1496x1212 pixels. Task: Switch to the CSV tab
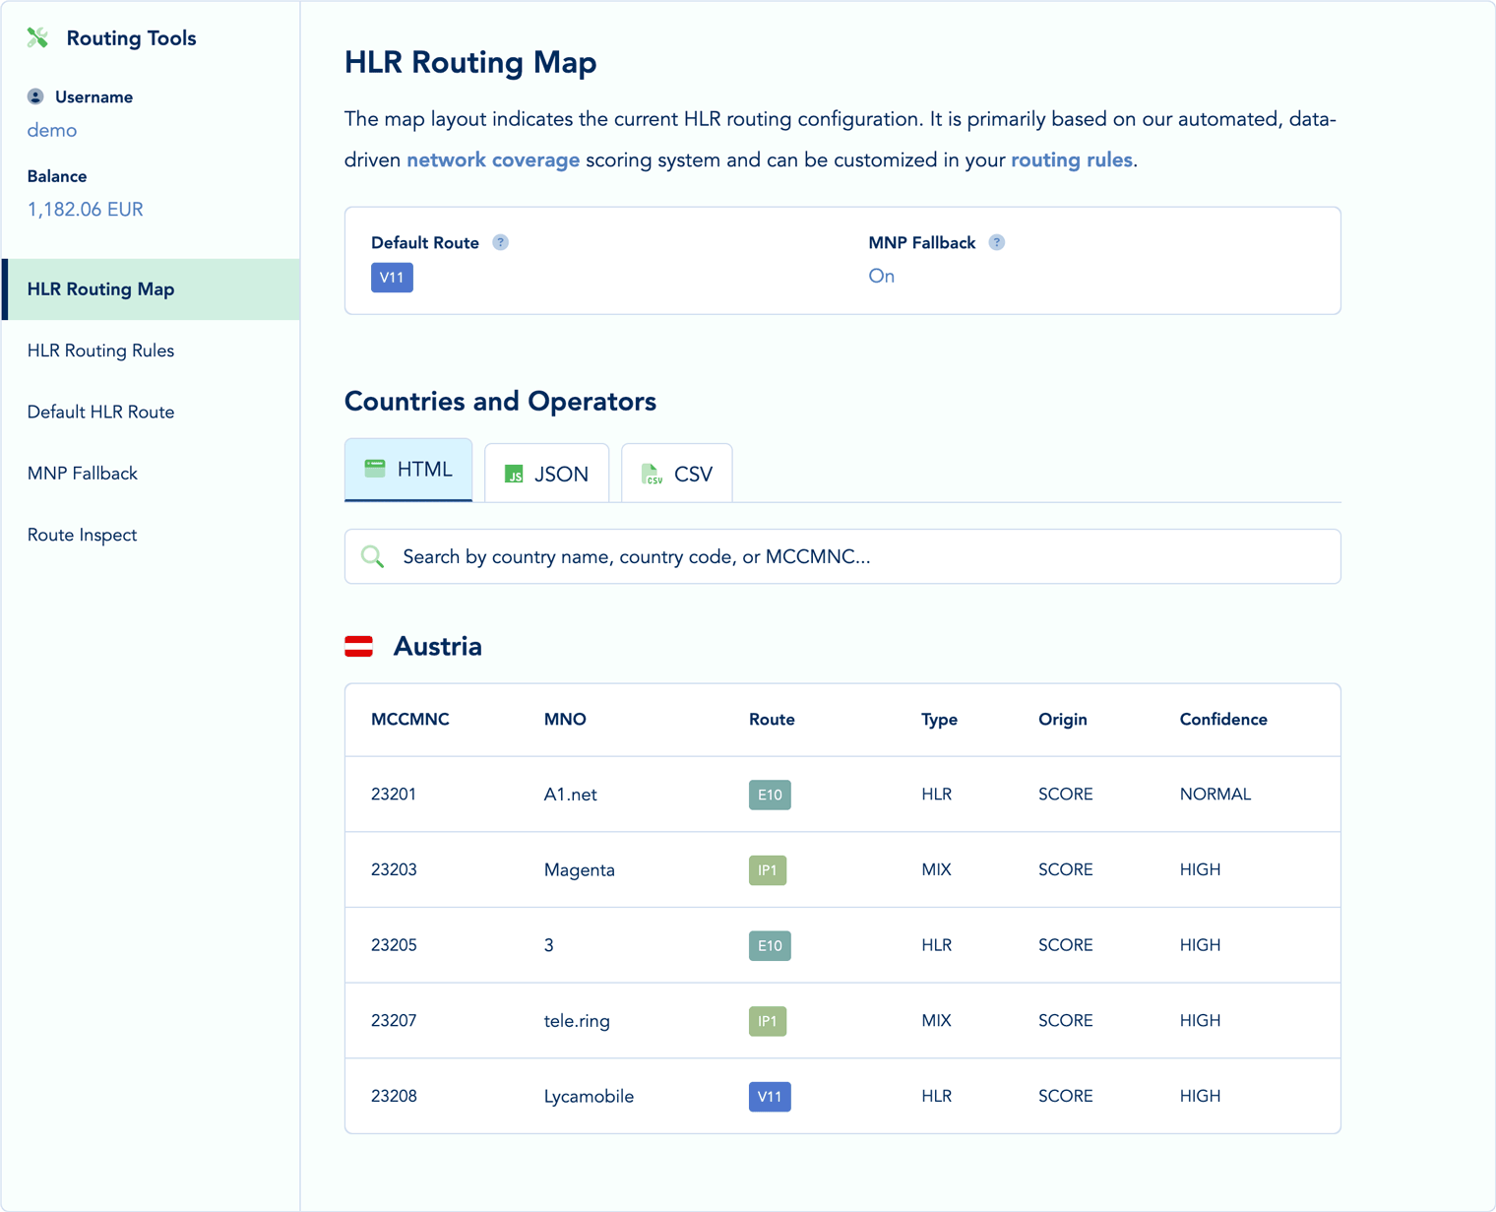point(677,474)
